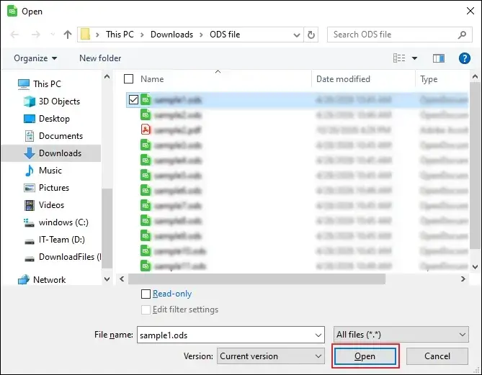Go up one folder level
The width and height of the screenshot is (482, 375).
(67, 35)
